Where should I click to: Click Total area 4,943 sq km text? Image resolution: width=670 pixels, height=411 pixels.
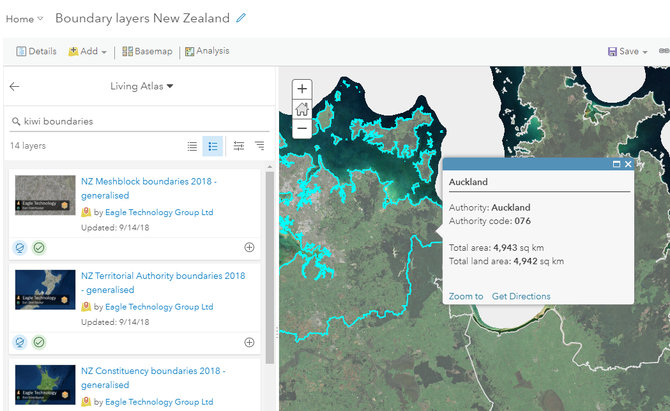coord(496,248)
